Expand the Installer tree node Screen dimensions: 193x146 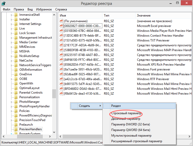point(11,20)
